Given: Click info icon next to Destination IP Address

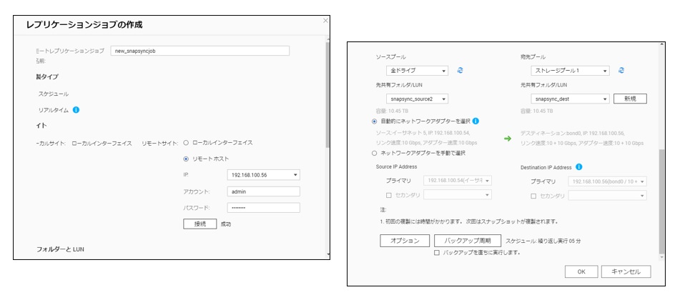Looking at the screenshot, I should point(578,167).
